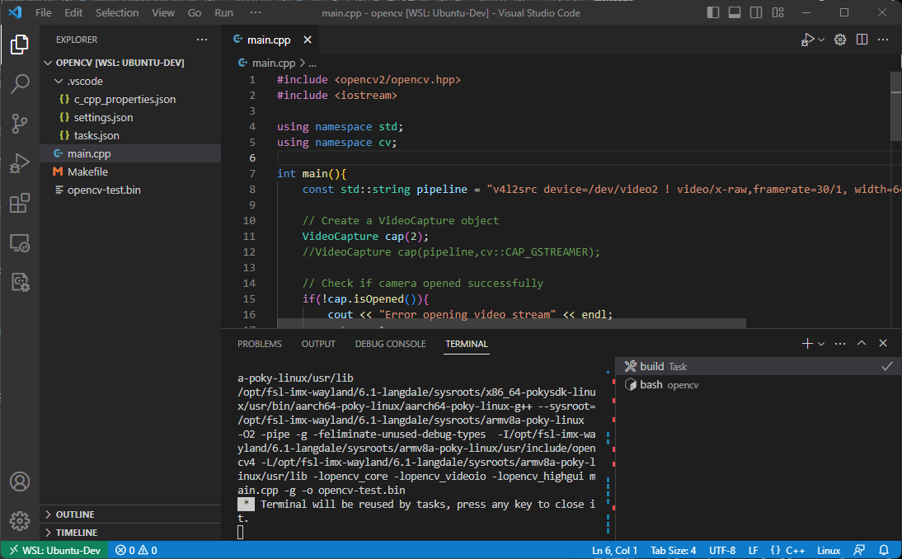Open Source Control view

click(x=20, y=124)
